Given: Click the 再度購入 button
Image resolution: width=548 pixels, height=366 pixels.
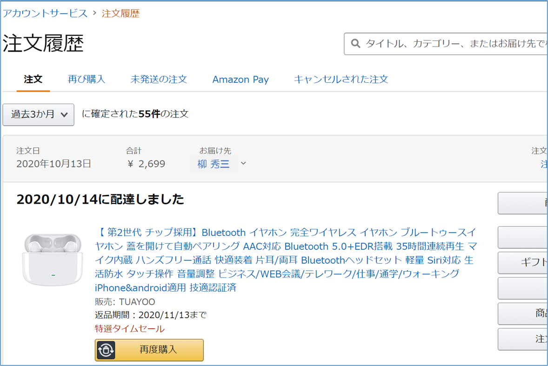Looking at the screenshot, I should (149, 350).
